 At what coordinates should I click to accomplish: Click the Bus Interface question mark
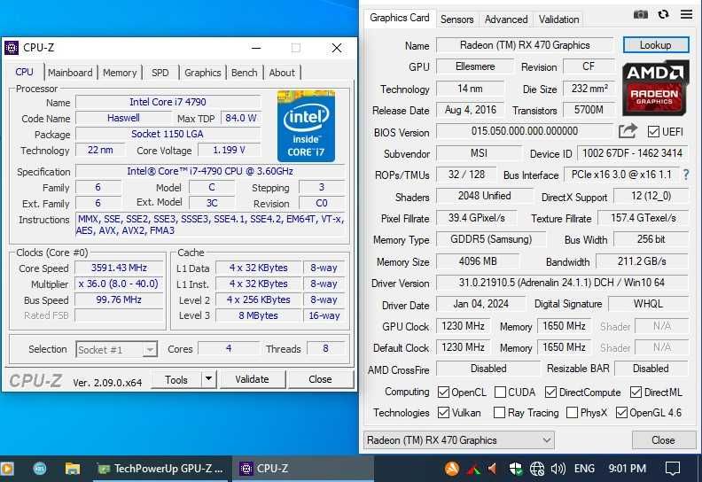coord(686,175)
